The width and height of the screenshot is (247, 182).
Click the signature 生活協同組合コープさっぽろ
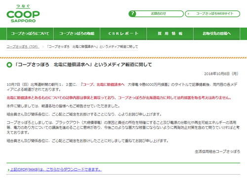[217, 151]
